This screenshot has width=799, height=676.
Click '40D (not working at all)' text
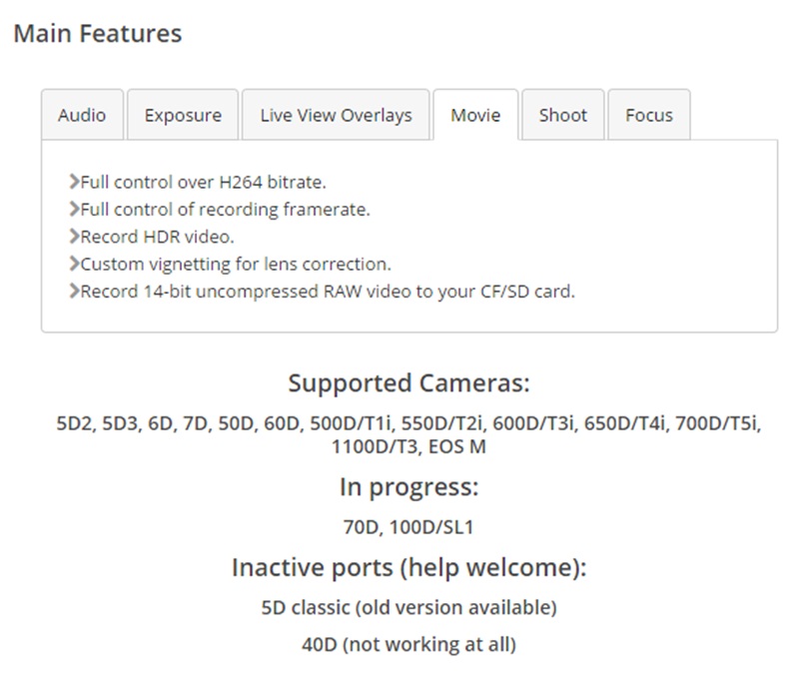408,644
